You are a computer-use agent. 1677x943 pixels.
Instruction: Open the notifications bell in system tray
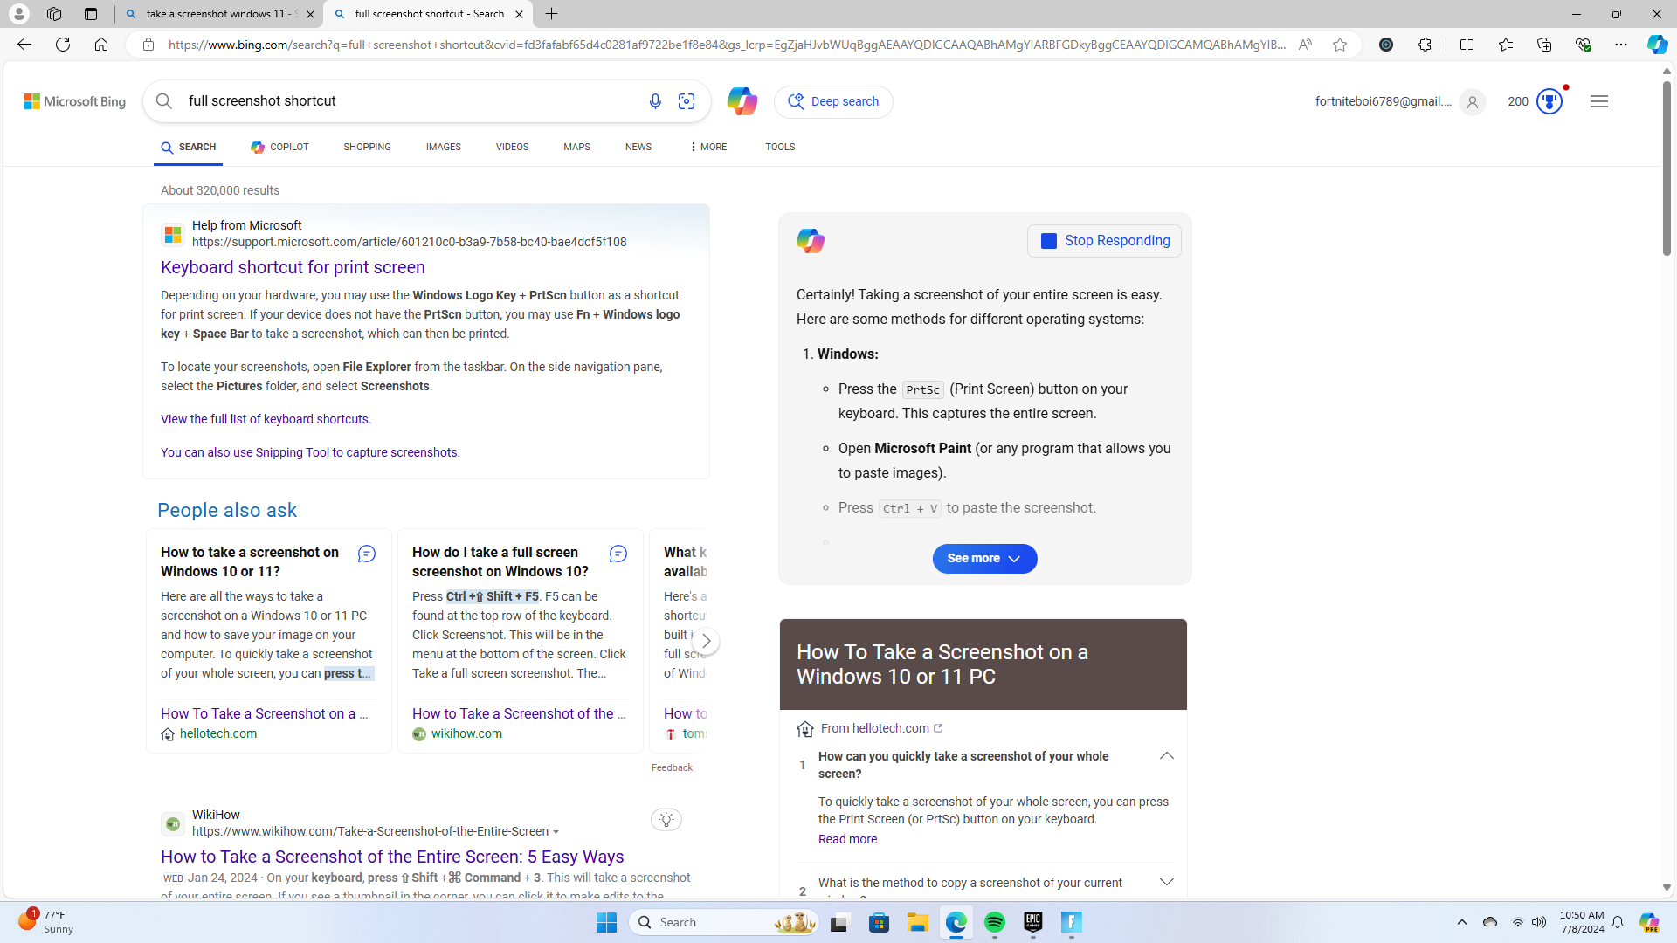1618,922
